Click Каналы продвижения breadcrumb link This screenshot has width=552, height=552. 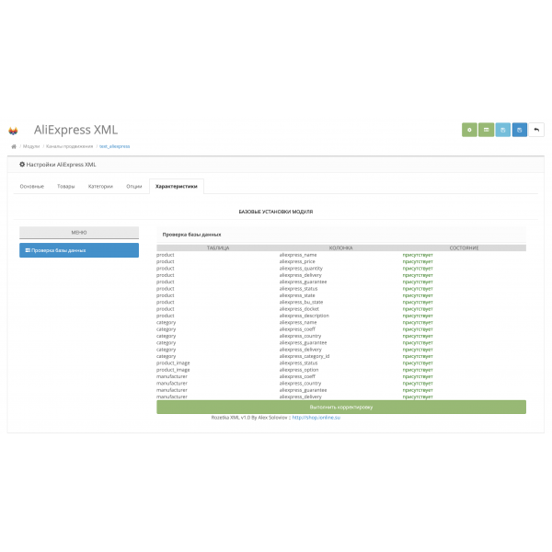pos(69,146)
